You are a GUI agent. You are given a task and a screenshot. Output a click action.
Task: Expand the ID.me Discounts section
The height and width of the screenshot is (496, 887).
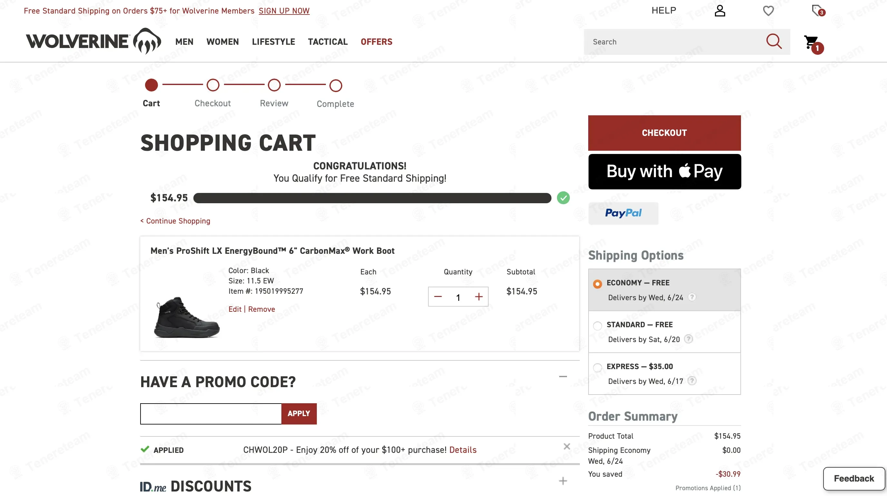[563, 481]
